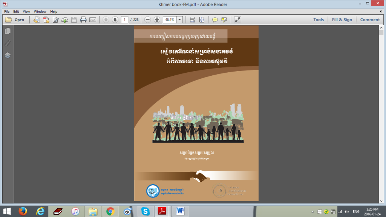Show the Attachments paperclip panel
This screenshot has width=386, height=217.
pos(8,43)
